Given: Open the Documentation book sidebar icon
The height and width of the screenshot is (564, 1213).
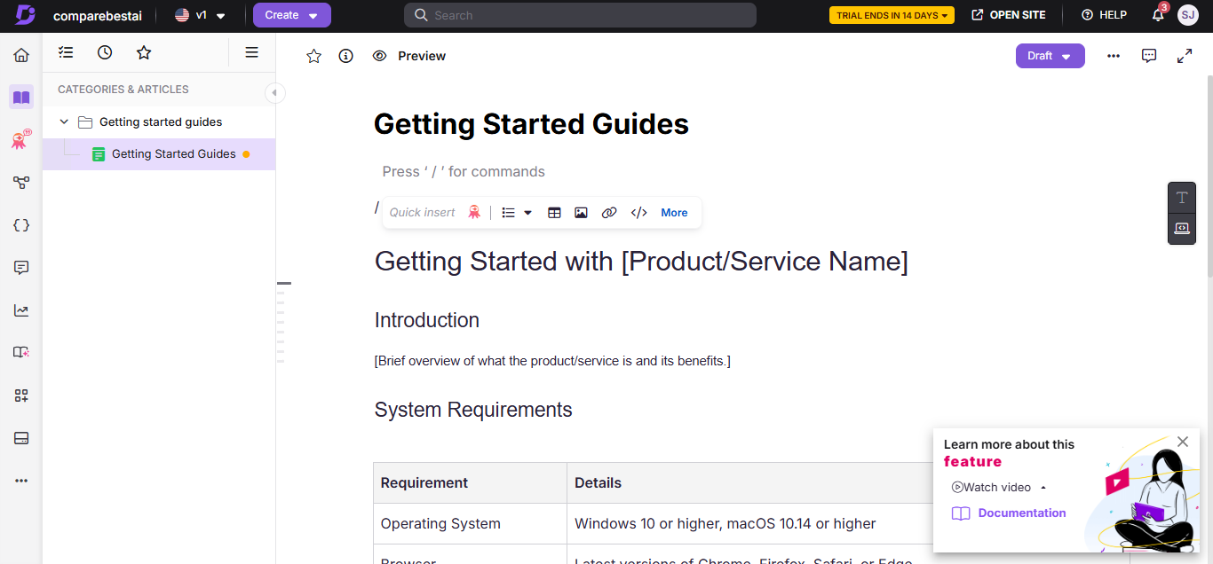Looking at the screenshot, I should pos(21,97).
